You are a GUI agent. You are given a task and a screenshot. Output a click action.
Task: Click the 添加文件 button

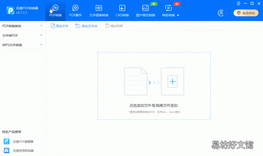click(60, 26)
